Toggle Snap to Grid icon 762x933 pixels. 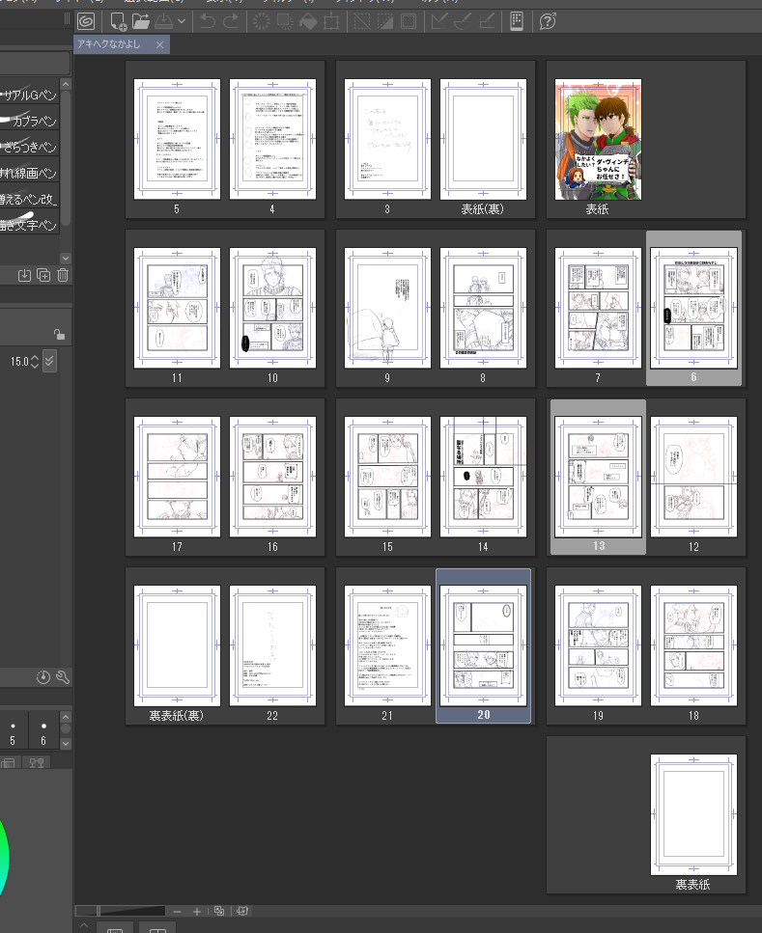tap(486, 22)
